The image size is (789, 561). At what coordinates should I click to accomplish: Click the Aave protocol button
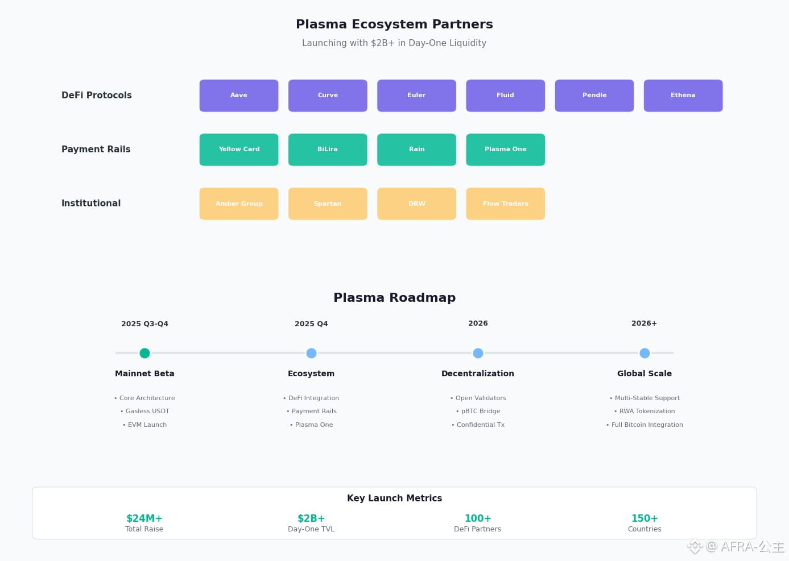(239, 95)
